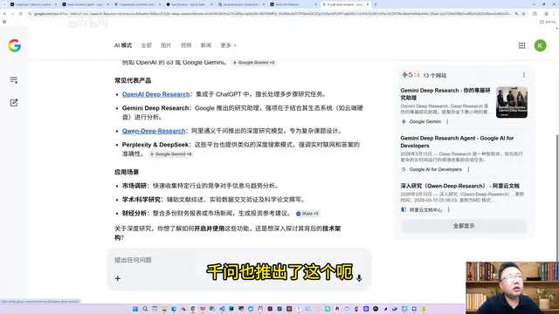Switch to the 全部 results tab
Viewport: 559px width, 314px height.
tap(146, 45)
